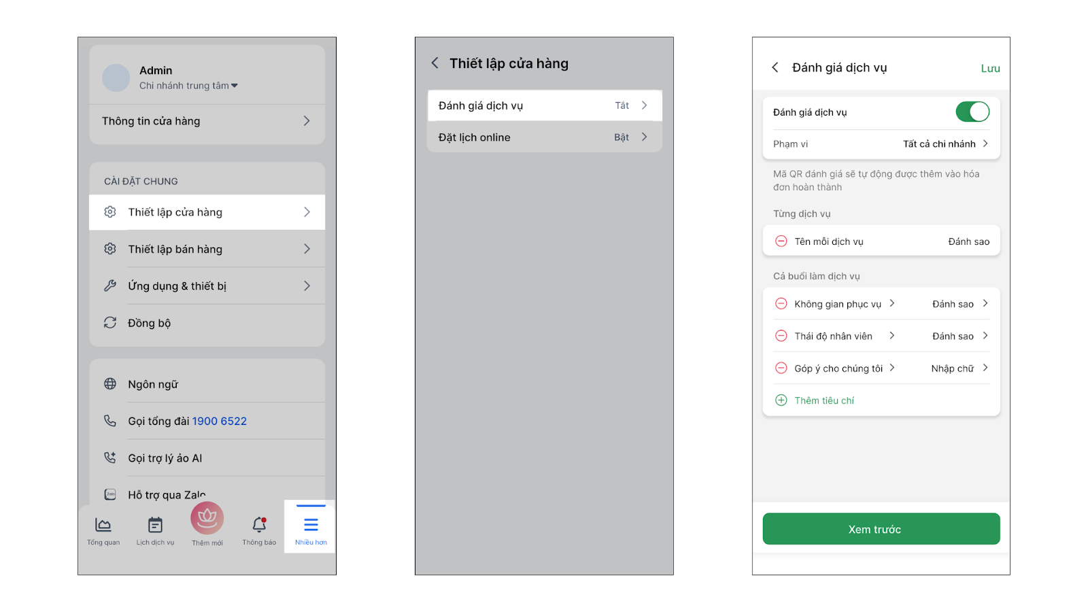Image resolution: width=1088 pixels, height=612 pixels.
Task: Click the Xem trước button
Action: pyautogui.click(x=881, y=529)
